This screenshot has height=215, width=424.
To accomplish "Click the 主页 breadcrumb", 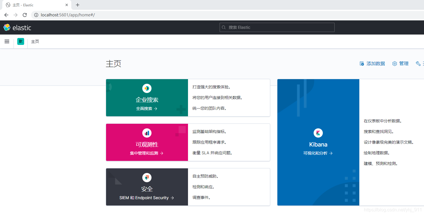I will 35,41.
